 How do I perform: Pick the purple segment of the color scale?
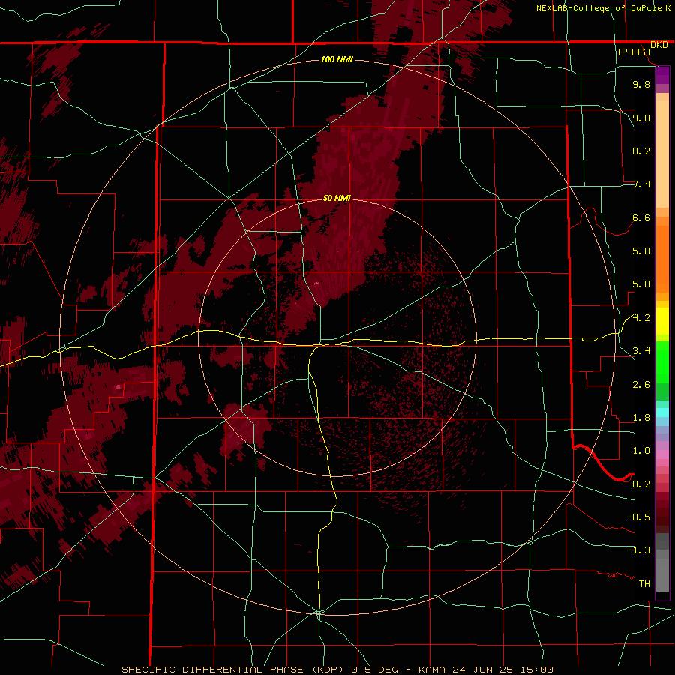662,75
